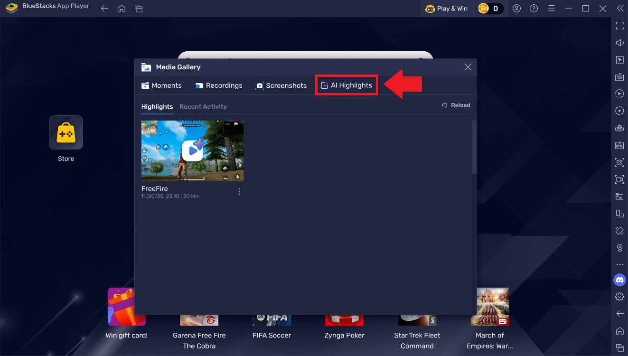Go back using the title bar arrow
Viewport: 628px width, 356px height.
(104, 9)
